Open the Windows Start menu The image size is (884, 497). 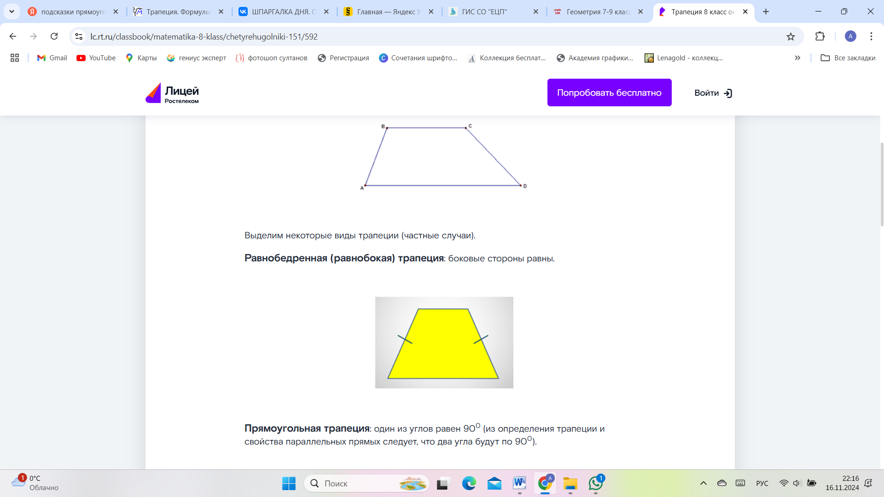[x=289, y=483]
